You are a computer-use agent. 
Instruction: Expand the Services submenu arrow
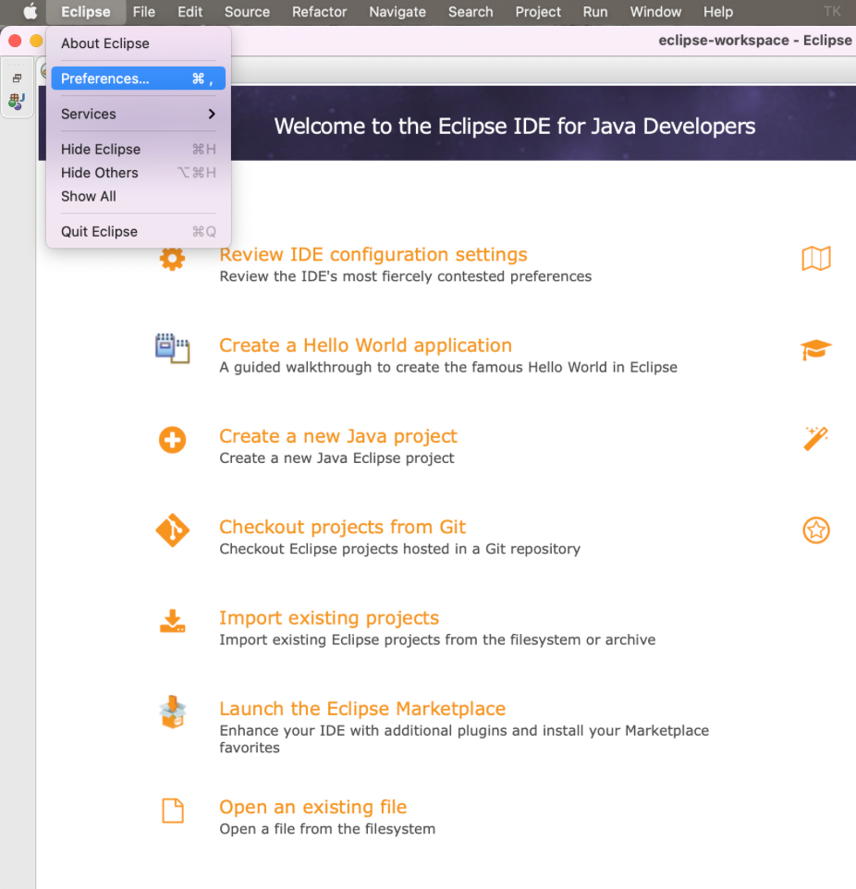(x=212, y=114)
